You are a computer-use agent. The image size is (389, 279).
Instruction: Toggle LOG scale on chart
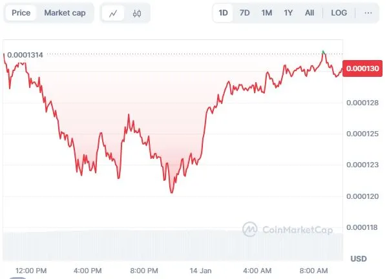339,13
